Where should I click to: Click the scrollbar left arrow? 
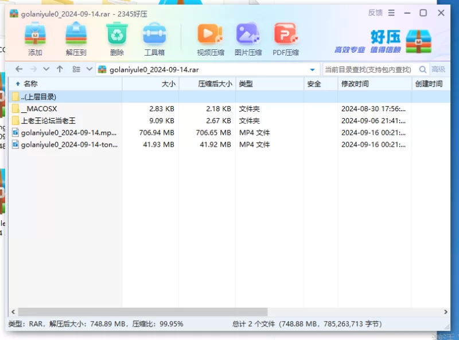[x=13, y=312]
